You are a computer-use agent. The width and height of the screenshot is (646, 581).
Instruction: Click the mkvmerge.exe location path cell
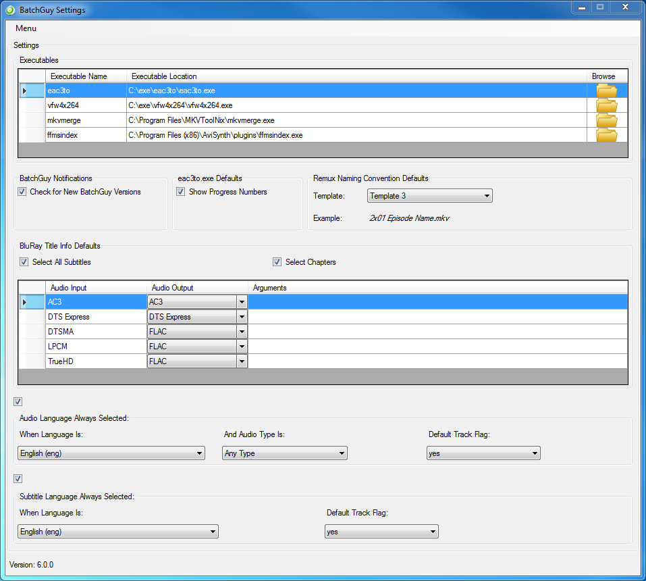[x=357, y=120]
